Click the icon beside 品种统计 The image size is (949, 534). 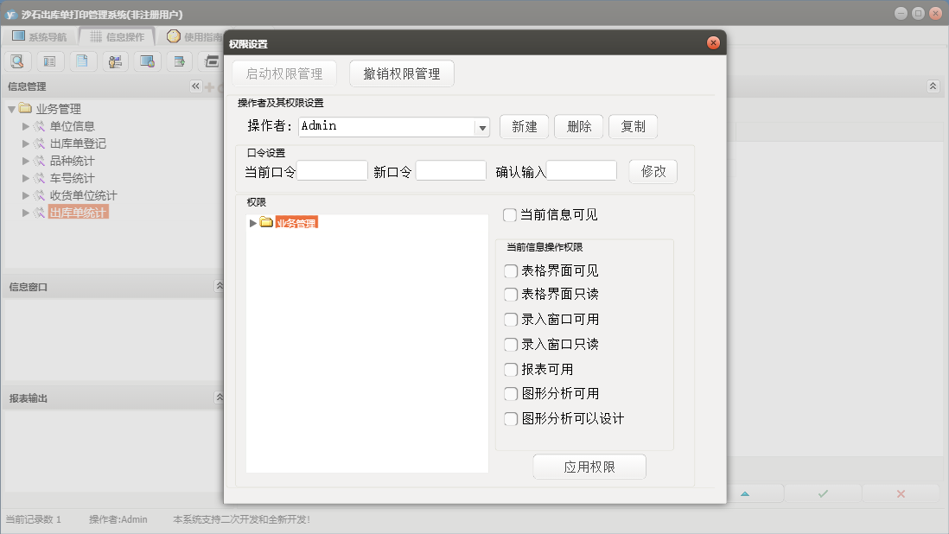(40, 161)
